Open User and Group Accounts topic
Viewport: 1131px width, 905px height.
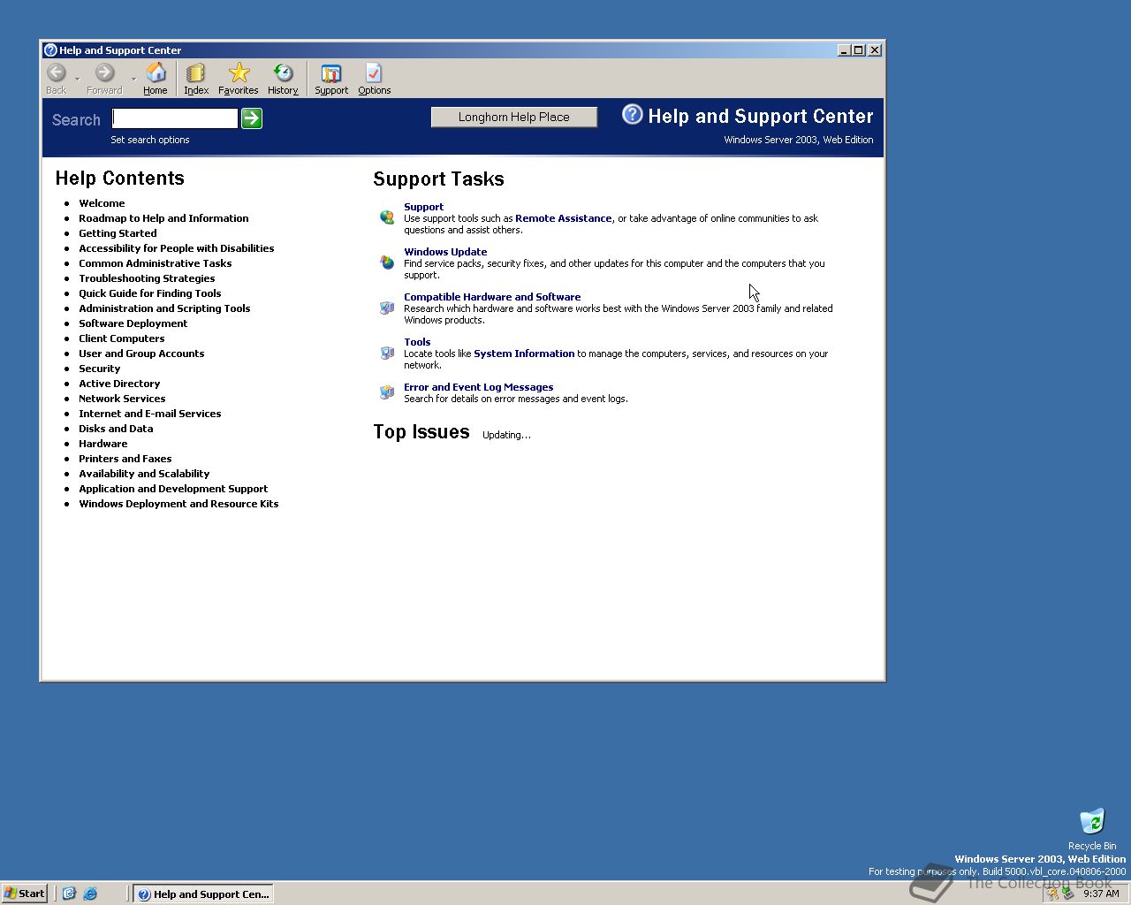click(x=141, y=354)
